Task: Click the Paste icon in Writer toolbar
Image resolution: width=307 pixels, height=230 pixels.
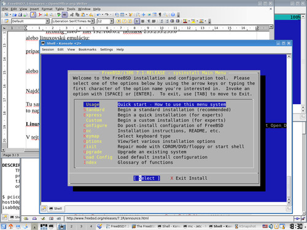Action: click(x=83, y=15)
